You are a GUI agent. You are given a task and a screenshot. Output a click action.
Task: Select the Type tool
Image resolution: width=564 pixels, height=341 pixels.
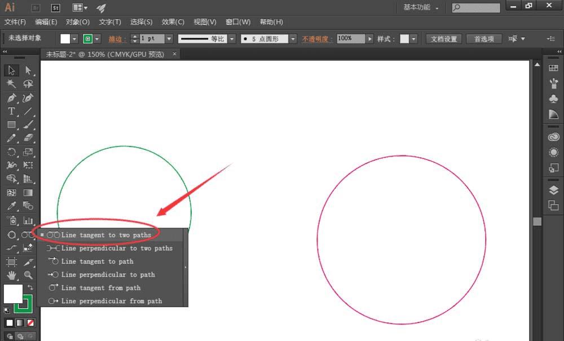[11, 112]
